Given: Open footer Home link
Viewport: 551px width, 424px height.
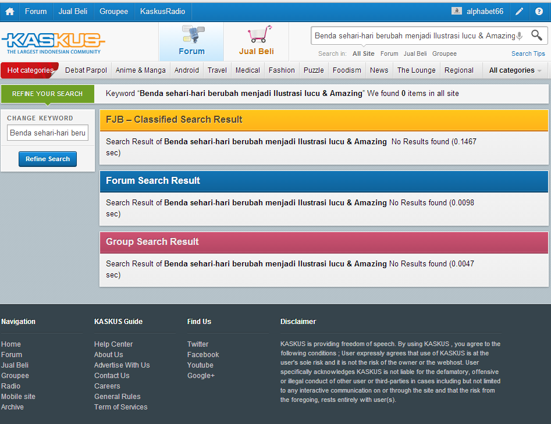Looking at the screenshot, I should point(11,344).
